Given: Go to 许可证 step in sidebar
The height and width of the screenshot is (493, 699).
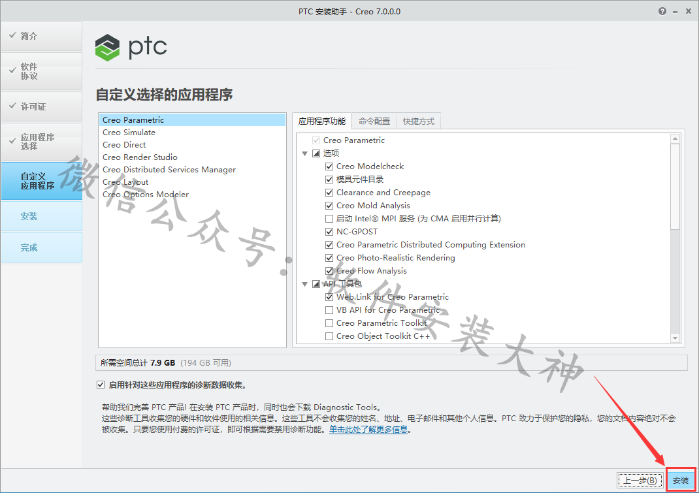Looking at the screenshot, I should (41, 106).
